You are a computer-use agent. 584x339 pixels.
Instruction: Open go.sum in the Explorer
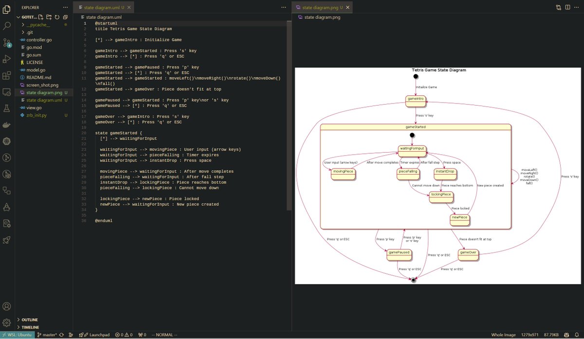(x=43, y=55)
